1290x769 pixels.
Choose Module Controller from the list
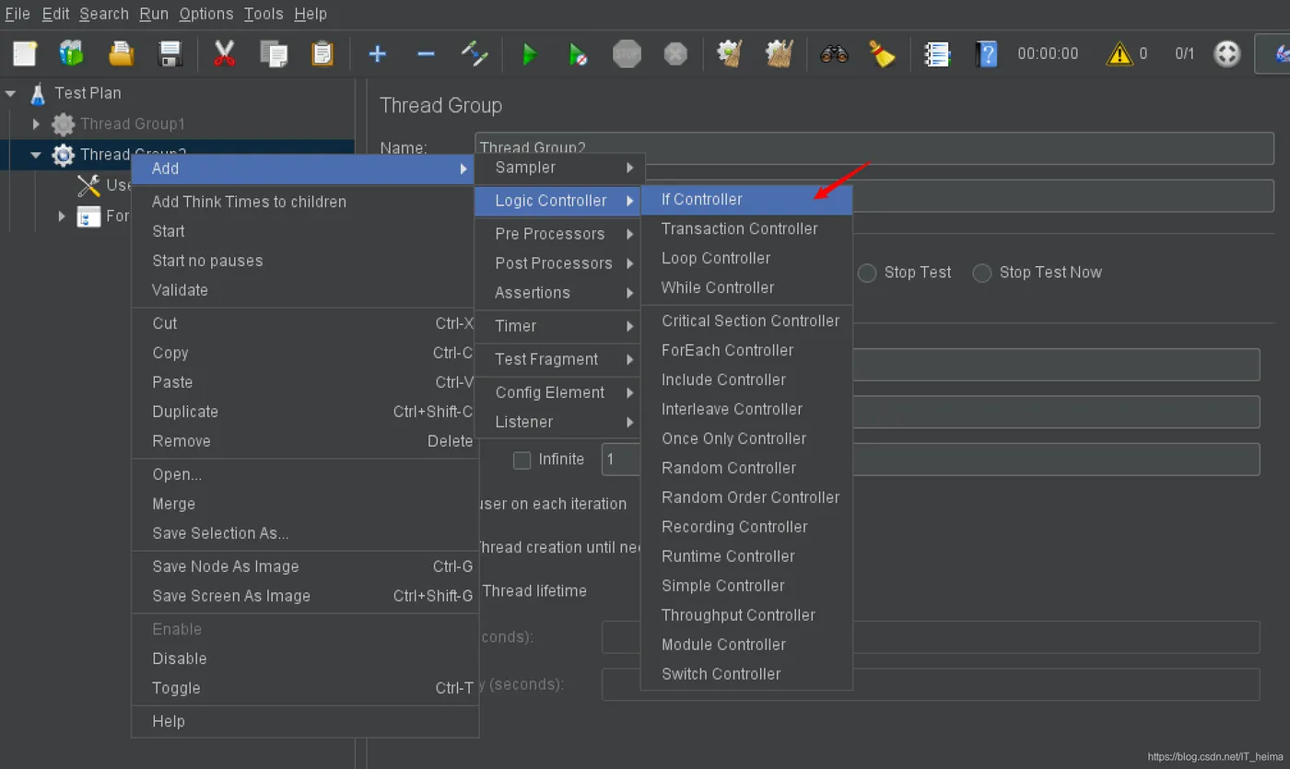(x=746, y=645)
